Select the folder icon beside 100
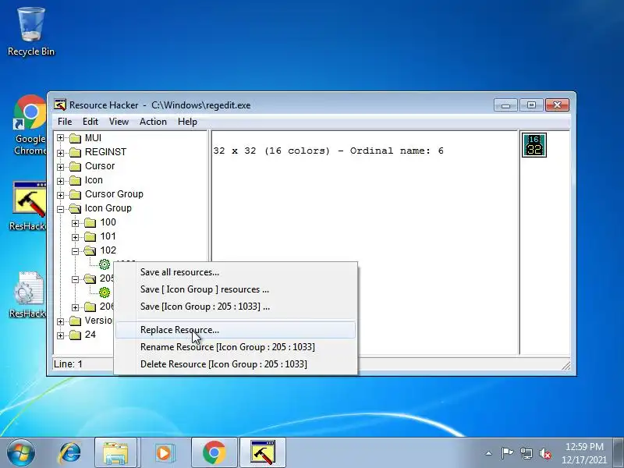624x468 pixels. point(90,222)
